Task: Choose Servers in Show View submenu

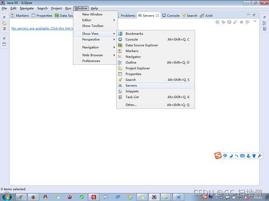Action: 155,86
